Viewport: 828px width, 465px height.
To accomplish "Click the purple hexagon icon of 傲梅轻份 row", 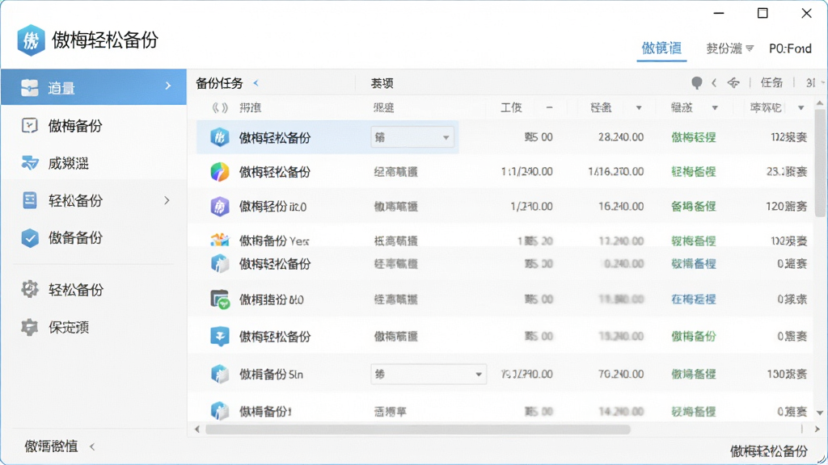I will 220,207.
